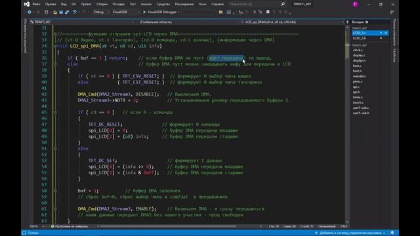Collapse the LCD_spi_DMA function at line 34

click(x=55, y=46)
